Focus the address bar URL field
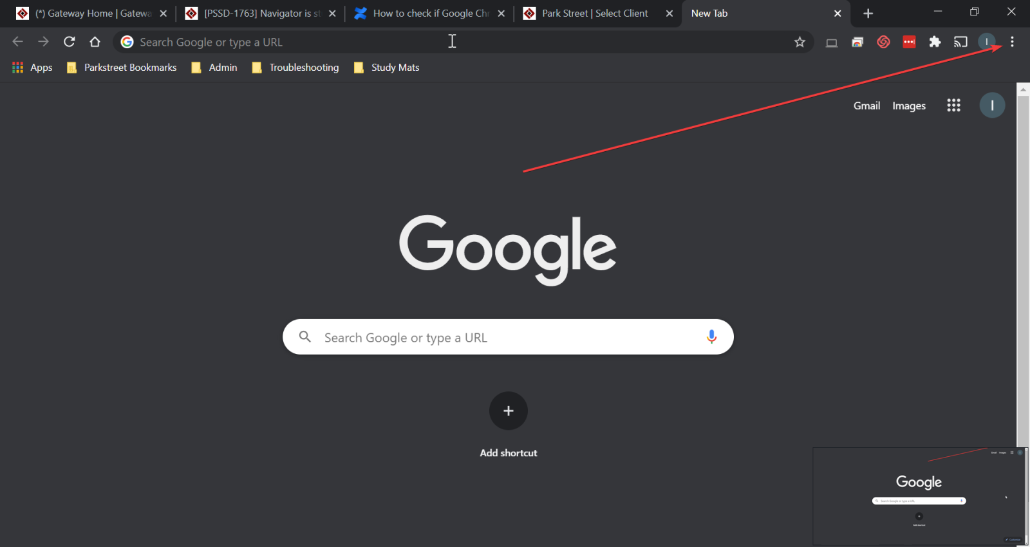 point(464,42)
